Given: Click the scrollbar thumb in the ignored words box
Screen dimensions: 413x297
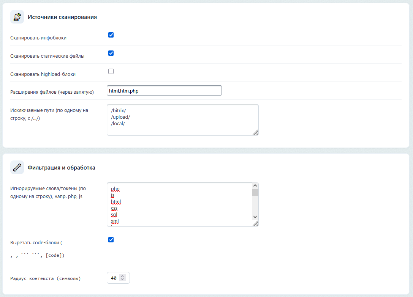Looking at the screenshot, I should click(x=255, y=192).
